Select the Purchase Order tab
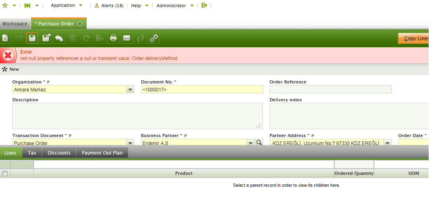The image size is (429, 209). coord(56,24)
